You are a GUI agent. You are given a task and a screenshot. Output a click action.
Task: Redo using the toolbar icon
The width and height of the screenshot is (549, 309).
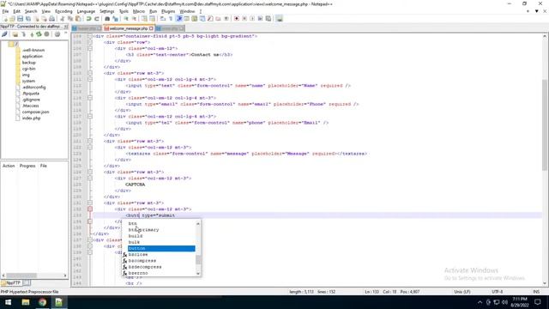click(x=97, y=19)
